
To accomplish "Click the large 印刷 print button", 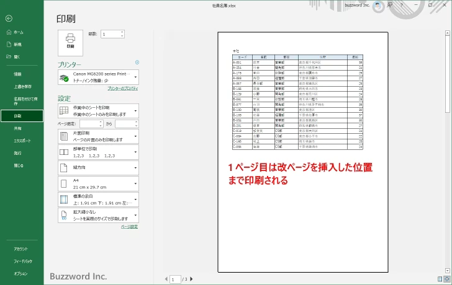I will click(70, 43).
